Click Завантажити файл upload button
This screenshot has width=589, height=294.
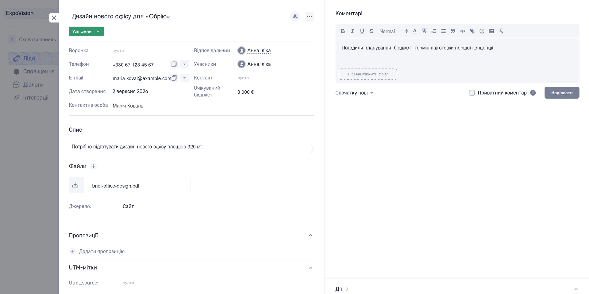coord(368,74)
